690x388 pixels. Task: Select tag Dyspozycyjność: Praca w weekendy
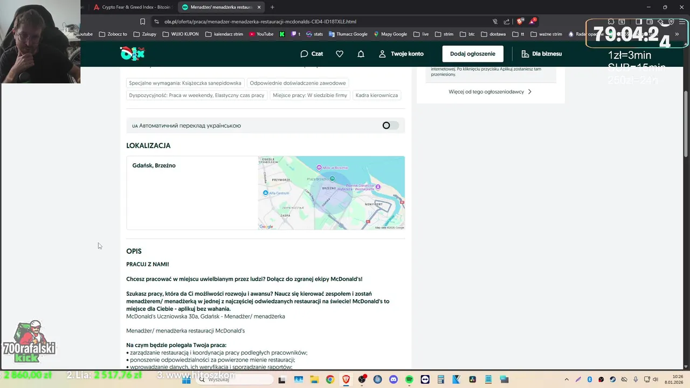[x=197, y=95]
